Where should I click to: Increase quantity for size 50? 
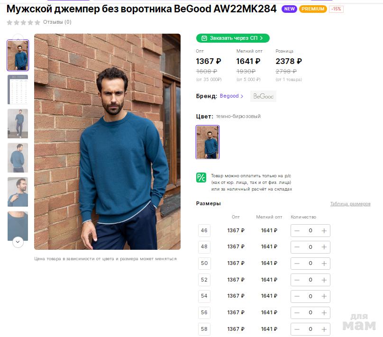pyautogui.click(x=324, y=264)
